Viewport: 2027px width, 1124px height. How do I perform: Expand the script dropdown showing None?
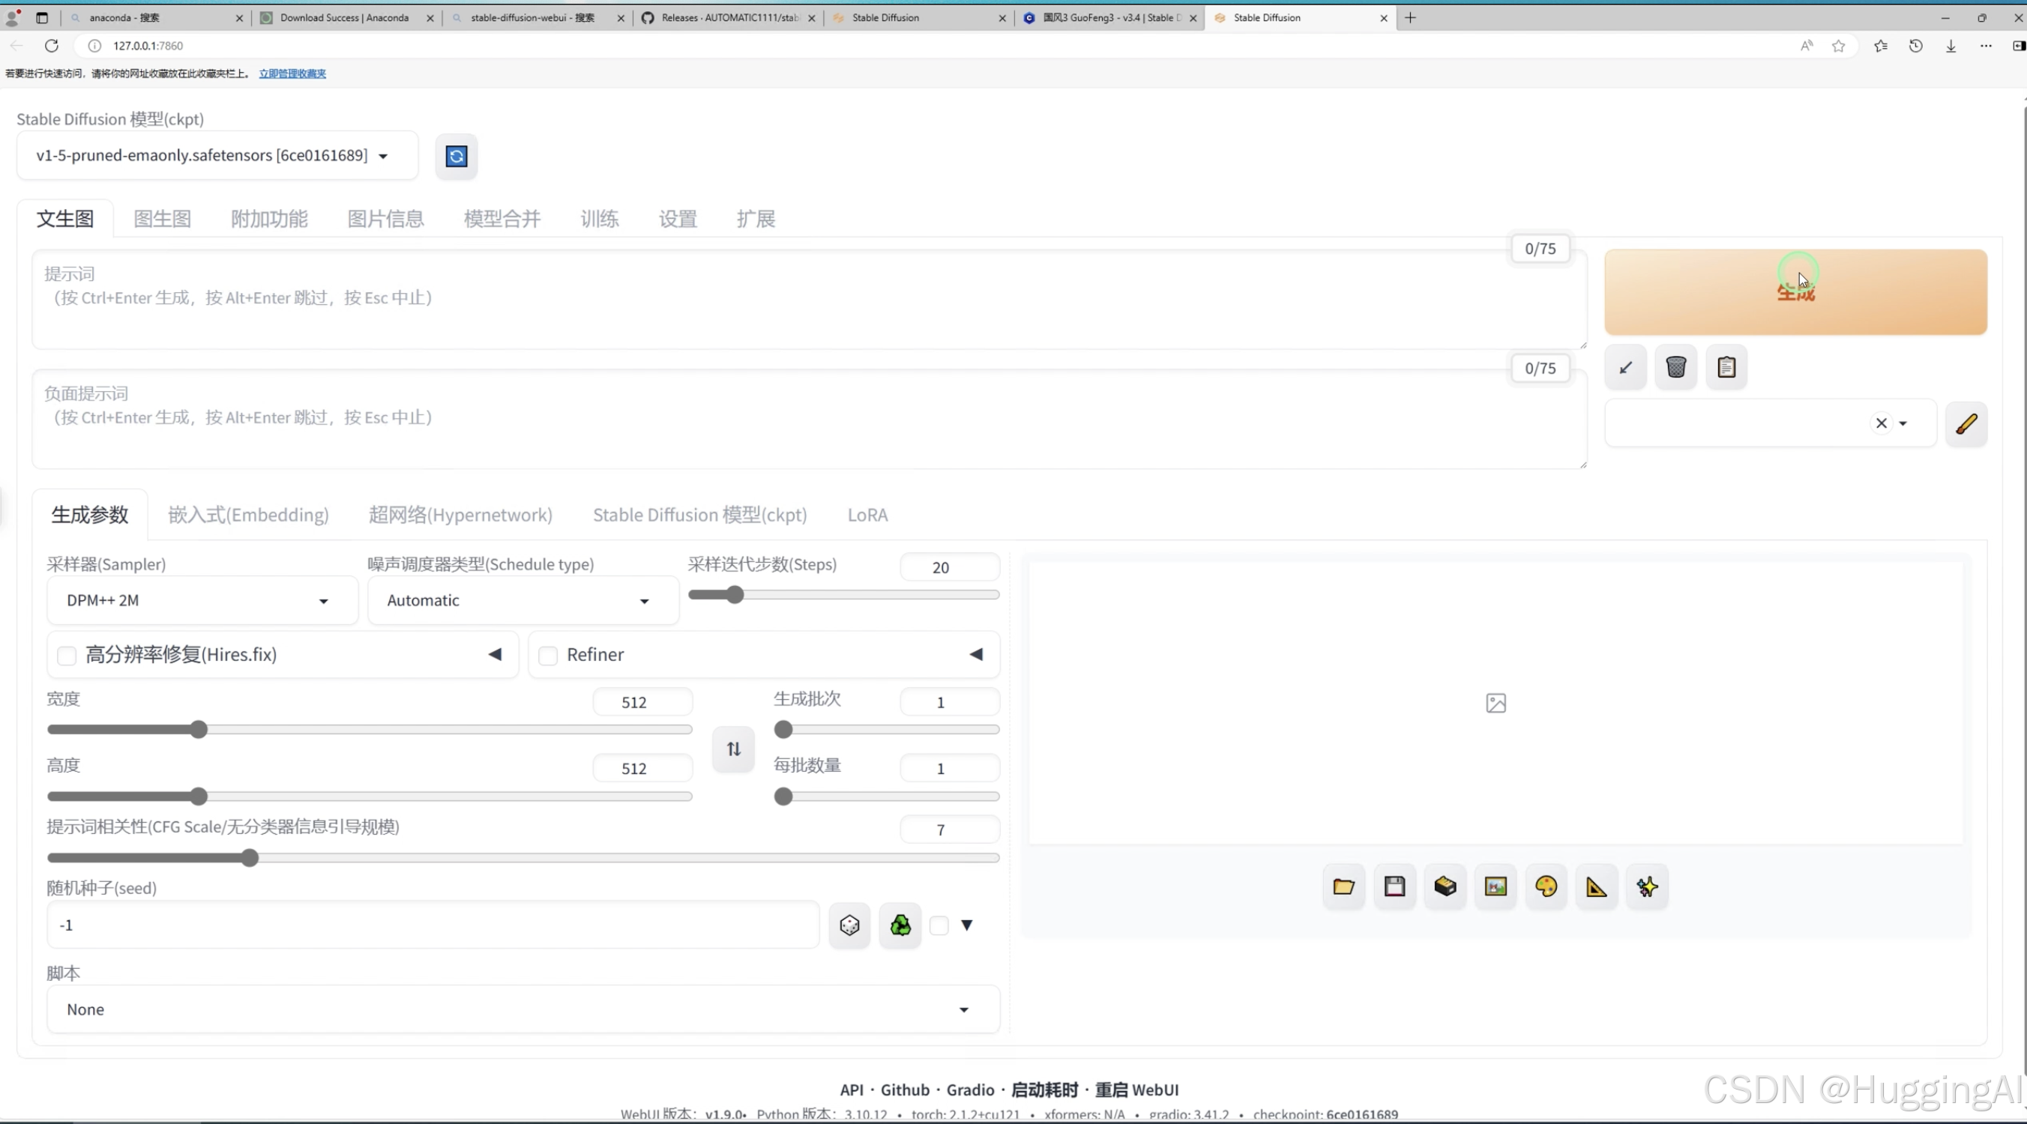522,1009
